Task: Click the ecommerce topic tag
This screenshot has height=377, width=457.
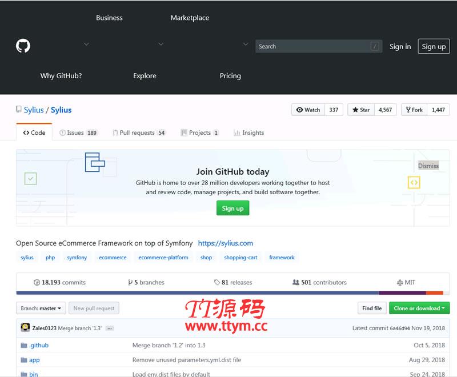Action: (113, 258)
